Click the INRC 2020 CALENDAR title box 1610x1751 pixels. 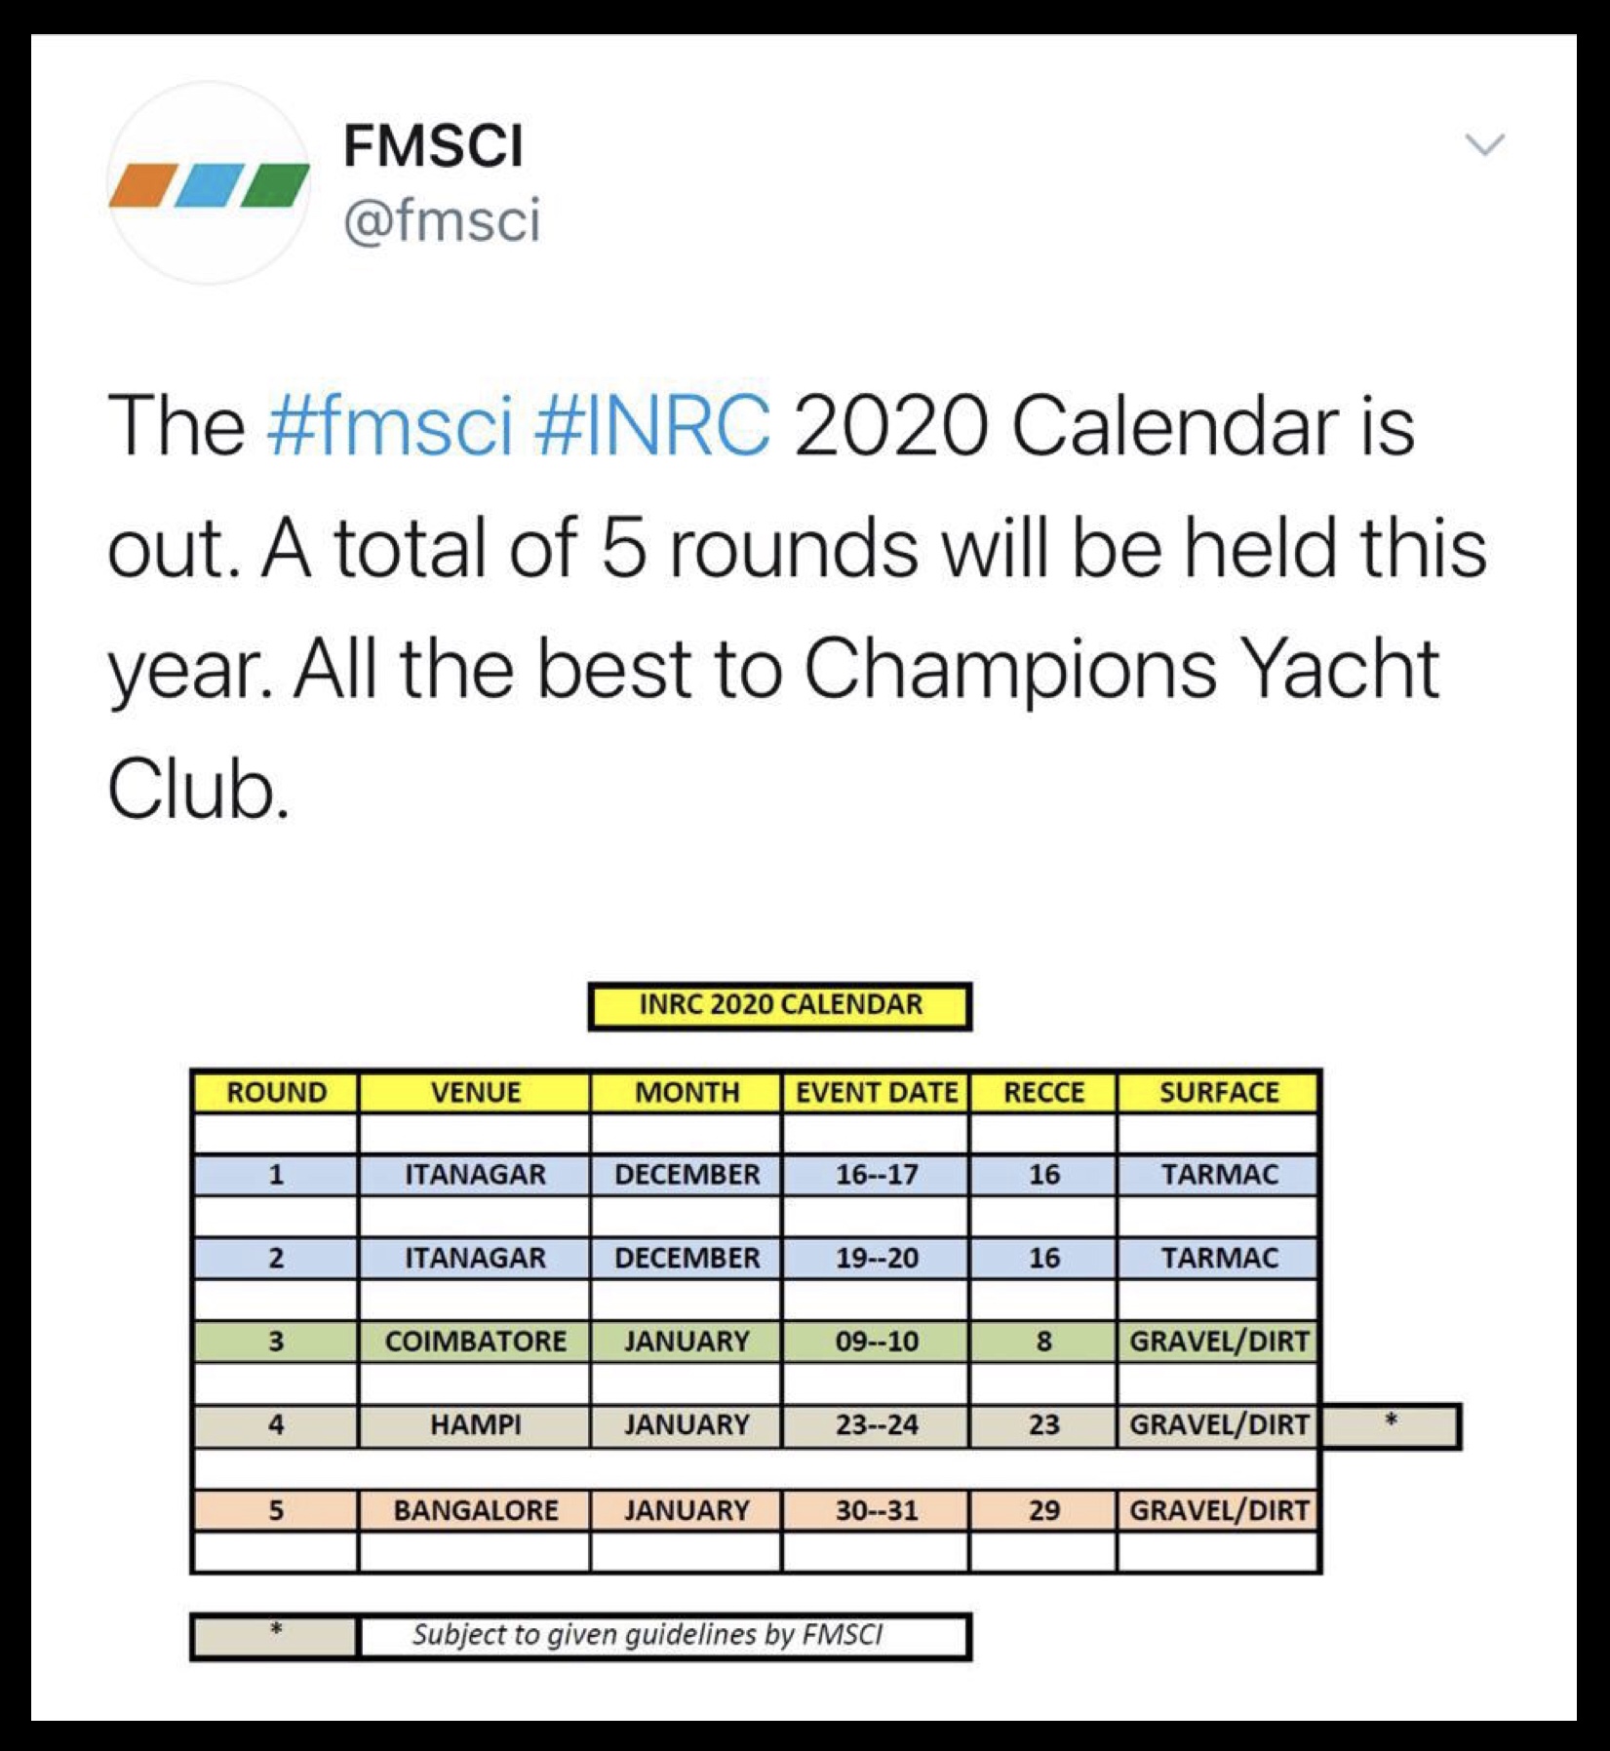(780, 1005)
